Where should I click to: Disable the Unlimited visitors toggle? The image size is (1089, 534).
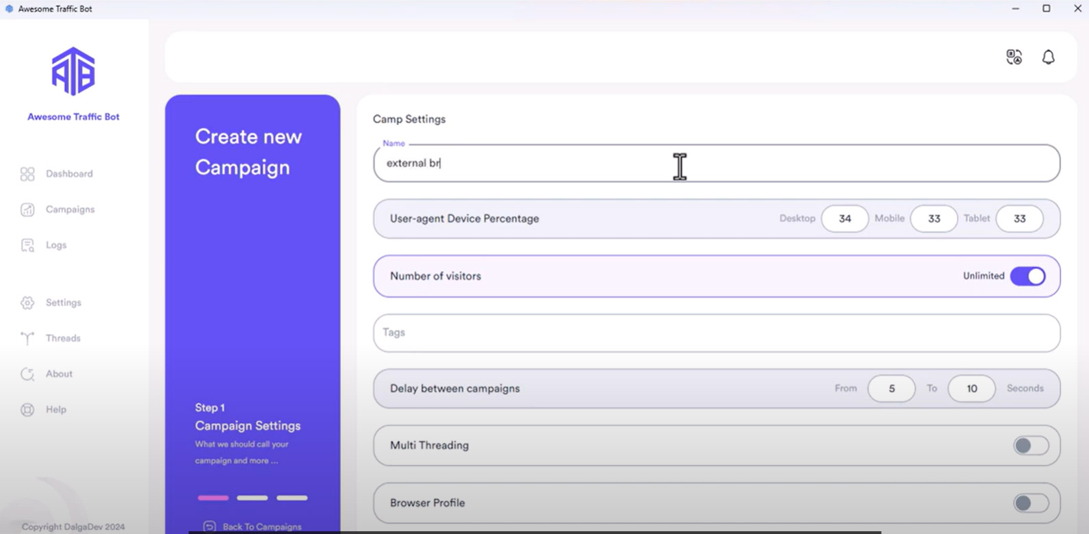1028,276
